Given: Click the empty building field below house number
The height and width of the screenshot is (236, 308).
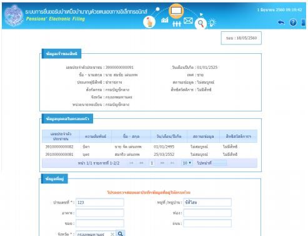Looking at the screenshot, I should pyautogui.click(x=100, y=213).
